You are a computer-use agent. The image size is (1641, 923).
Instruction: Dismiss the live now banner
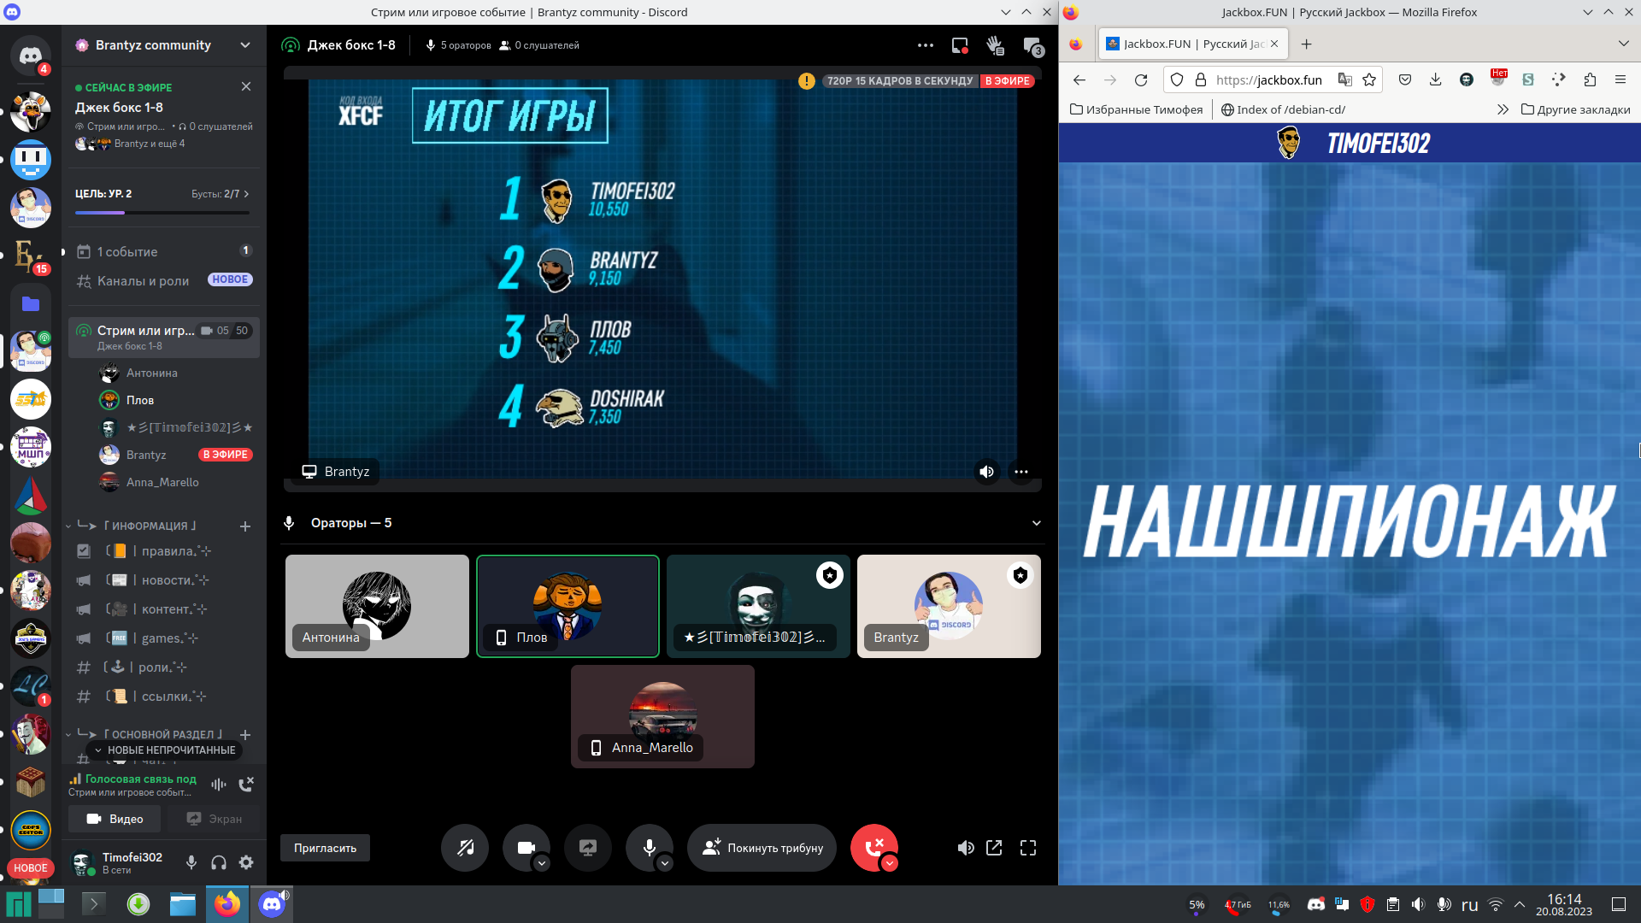[246, 86]
